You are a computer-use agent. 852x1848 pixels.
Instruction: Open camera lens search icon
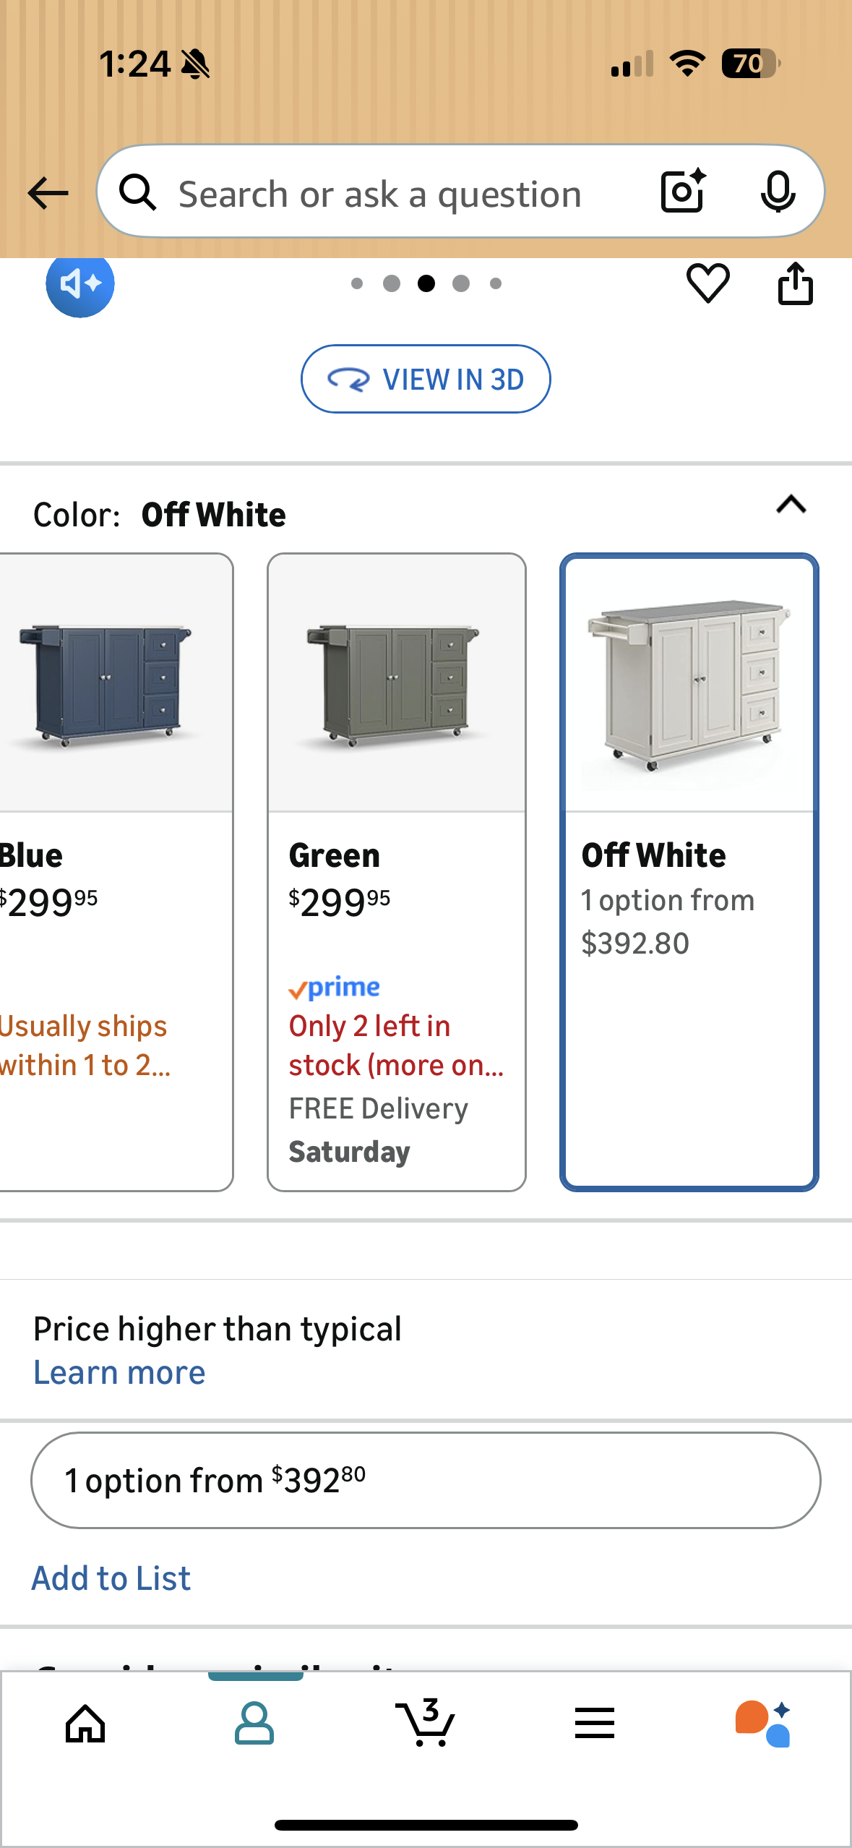click(x=682, y=192)
